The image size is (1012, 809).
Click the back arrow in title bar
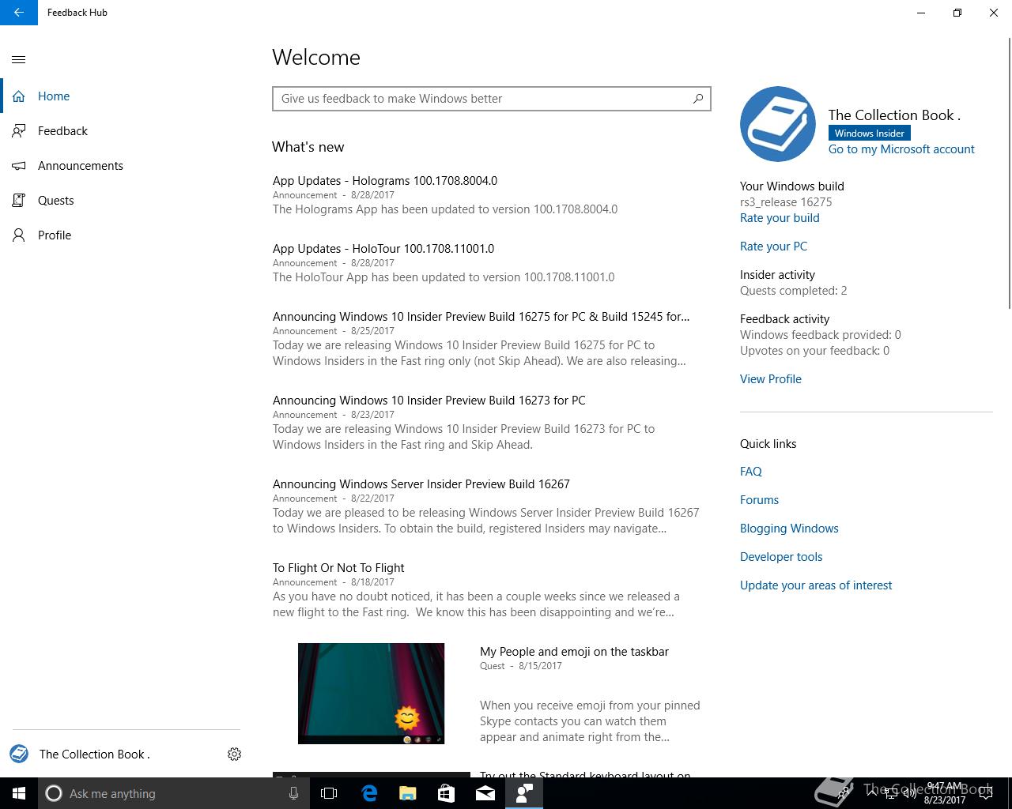click(x=18, y=13)
